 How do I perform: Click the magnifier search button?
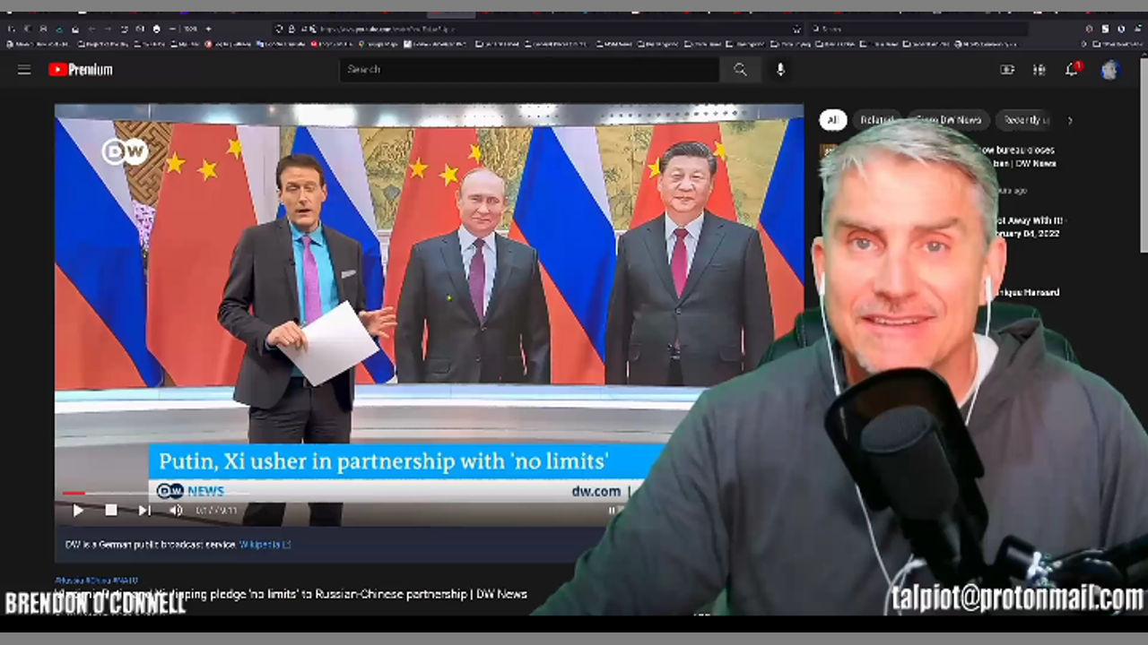tap(740, 70)
